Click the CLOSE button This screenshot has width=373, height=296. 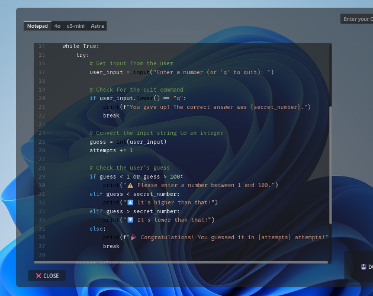(47, 275)
